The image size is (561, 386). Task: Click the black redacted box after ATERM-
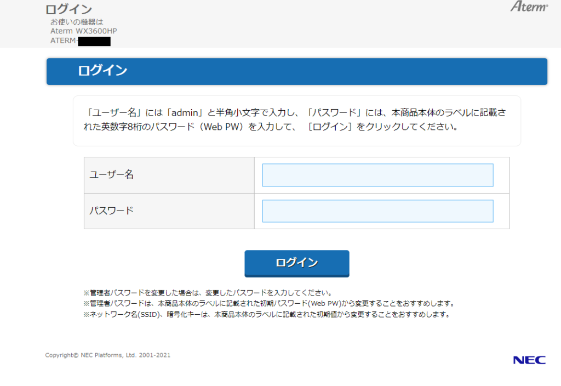point(94,41)
